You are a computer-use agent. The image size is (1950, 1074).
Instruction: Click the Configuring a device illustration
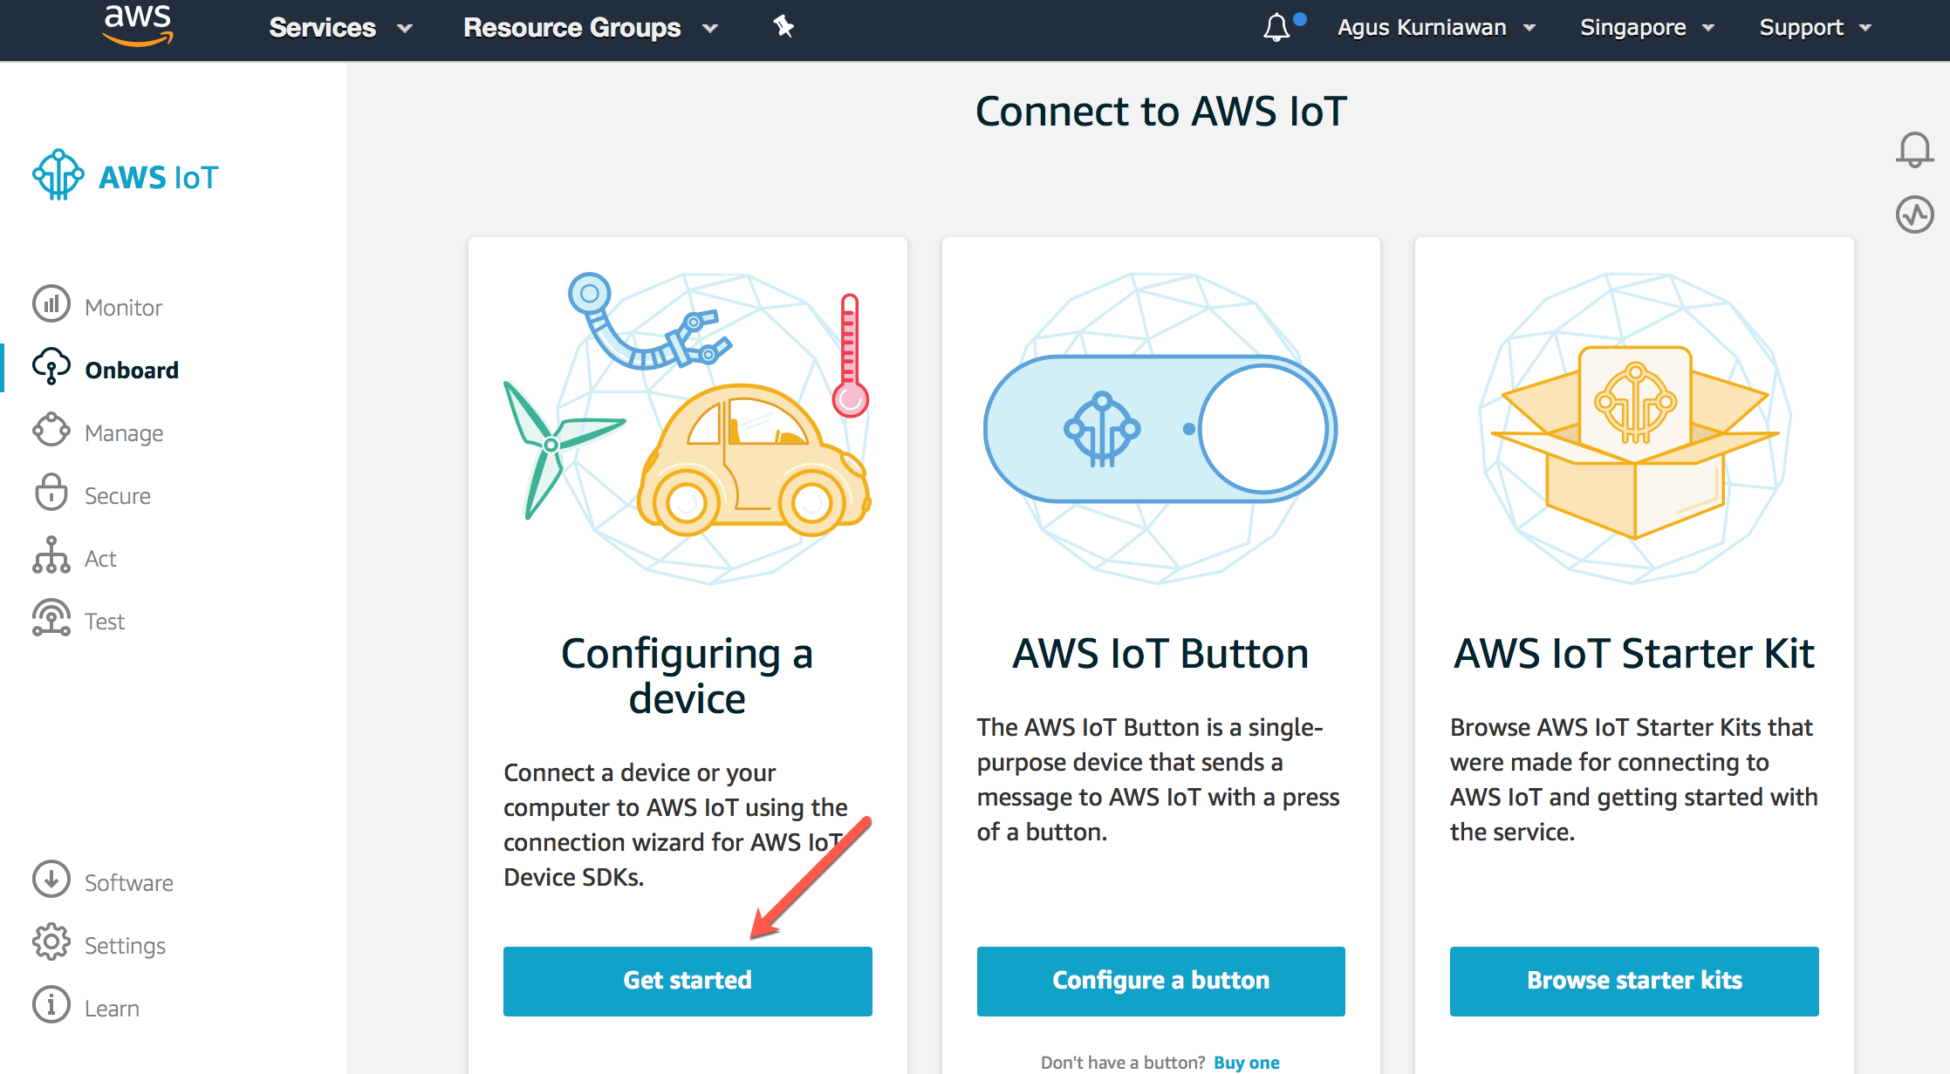(x=688, y=427)
